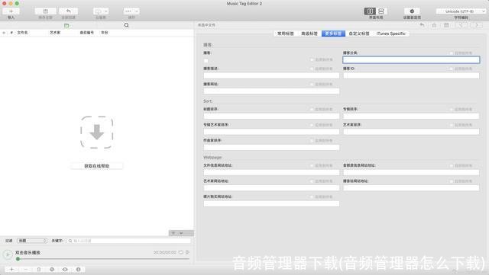Sort by the year column header
The height and width of the screenshot is (275, 489).
pyautogui.click(x=105, y=32)
